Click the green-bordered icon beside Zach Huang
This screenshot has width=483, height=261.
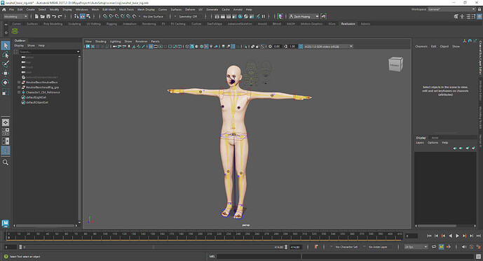[x=323, y=16]
